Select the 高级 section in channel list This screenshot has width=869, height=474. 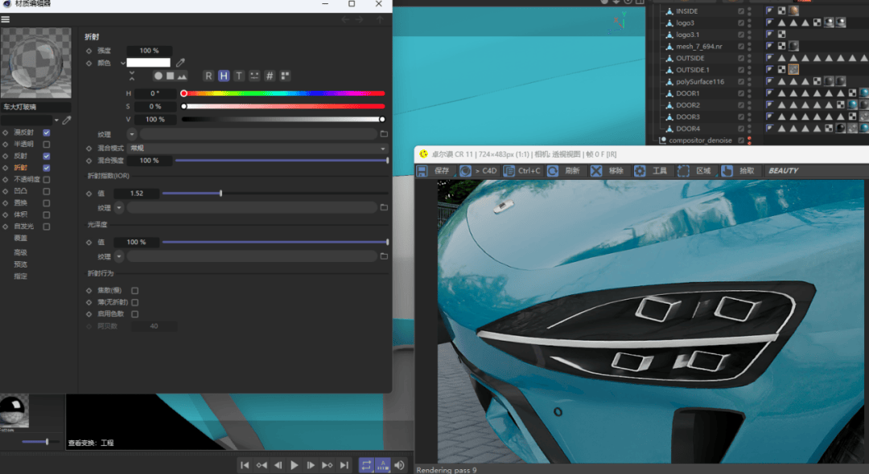[x=20, y=252]
